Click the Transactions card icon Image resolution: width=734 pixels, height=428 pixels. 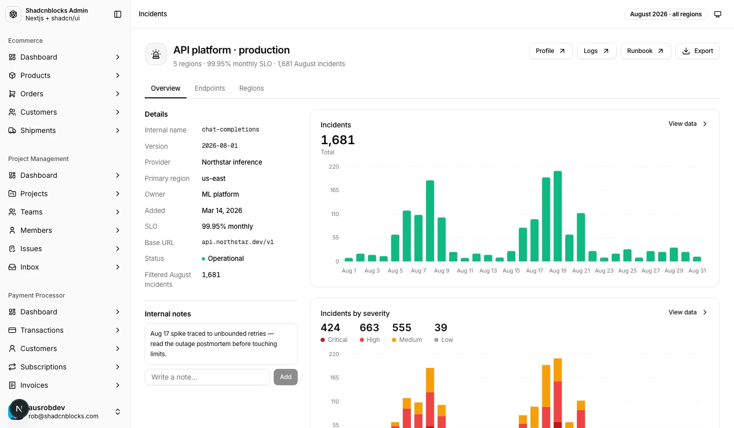[x=12, y=330]
